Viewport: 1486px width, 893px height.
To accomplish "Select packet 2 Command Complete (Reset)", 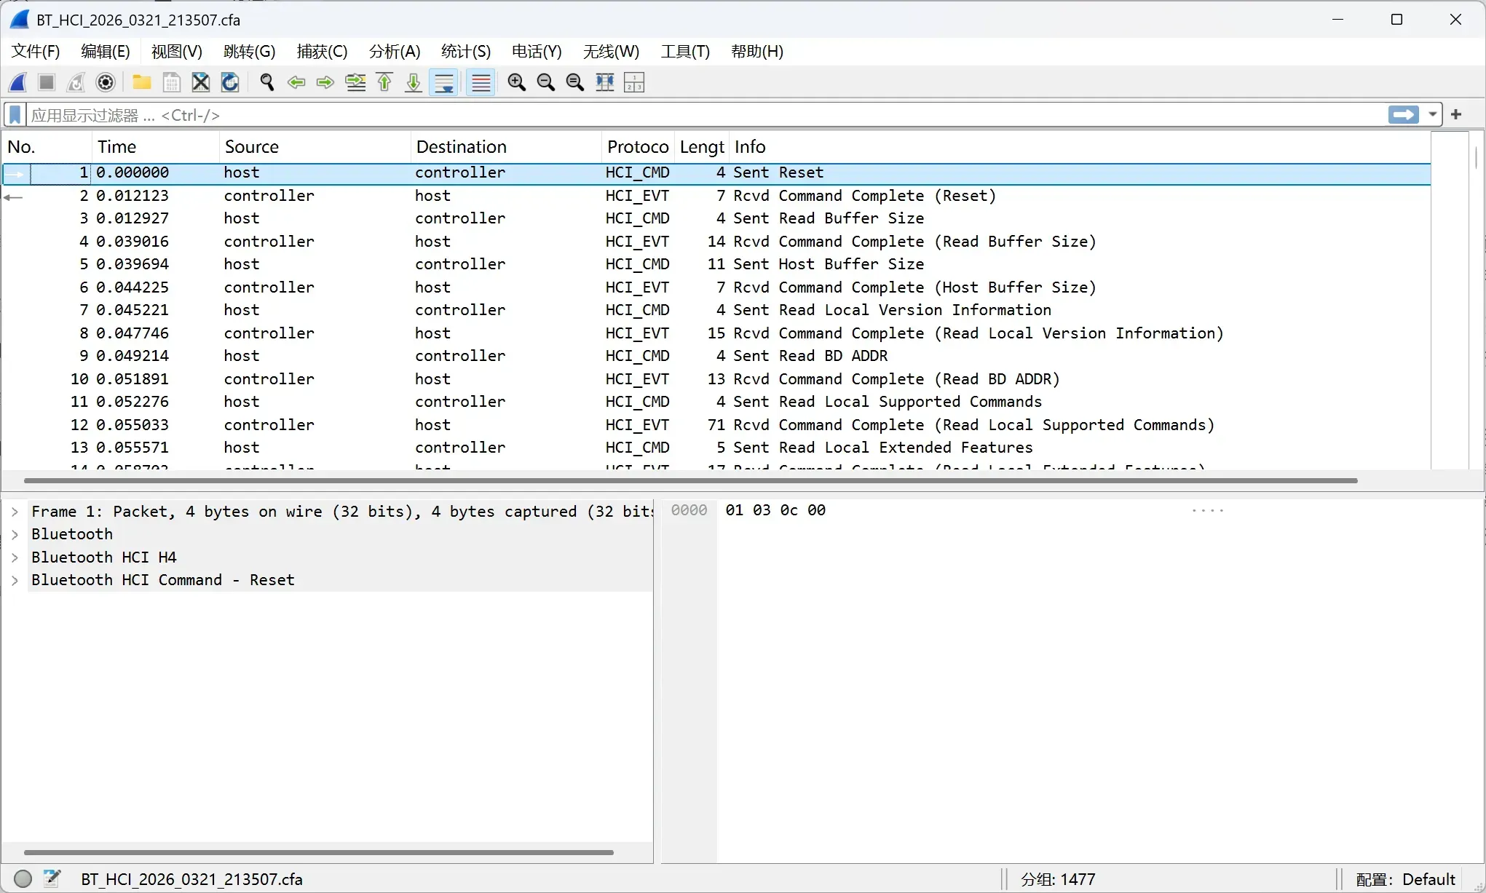I will point(716,196).
